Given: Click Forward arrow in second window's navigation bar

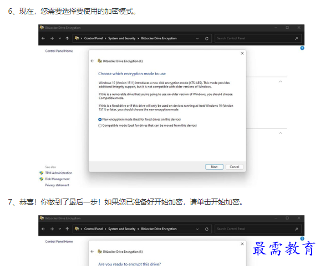Looking at the screenshot, I should (x=52, y=229).
